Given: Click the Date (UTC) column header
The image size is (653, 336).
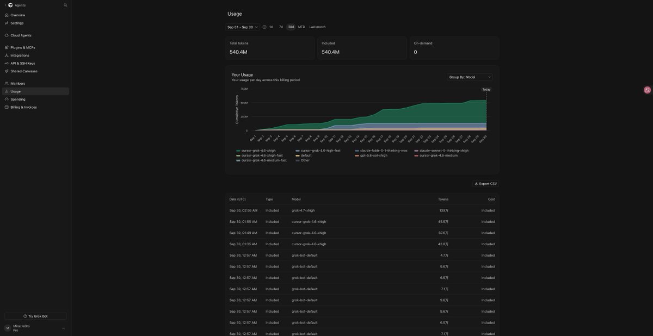Looking at the screenshot, I should (238, 200).
